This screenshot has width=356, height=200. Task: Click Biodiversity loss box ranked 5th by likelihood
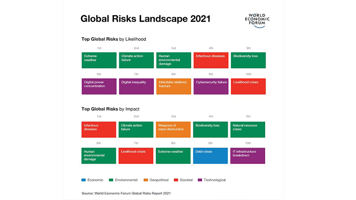tap(248, 60)
